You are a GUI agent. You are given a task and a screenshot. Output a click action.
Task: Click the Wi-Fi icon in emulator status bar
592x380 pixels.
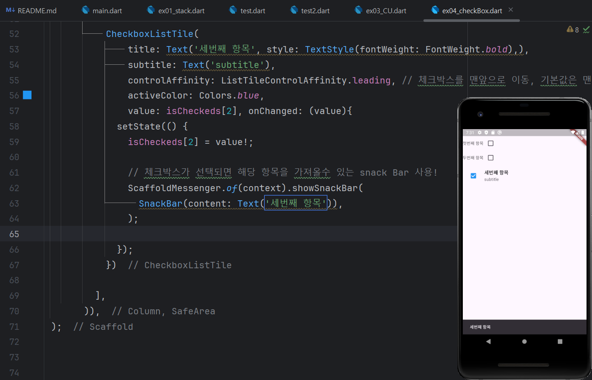point(573,133)
